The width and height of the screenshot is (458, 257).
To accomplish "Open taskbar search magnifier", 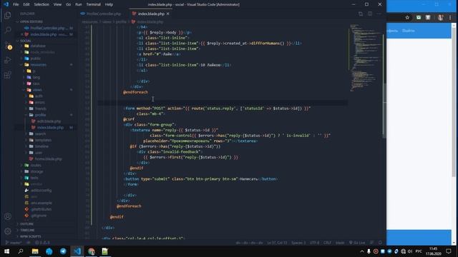I will pyautogui.click(x=21, y=251).
